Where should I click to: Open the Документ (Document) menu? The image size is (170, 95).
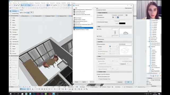(x=32, y=3)
